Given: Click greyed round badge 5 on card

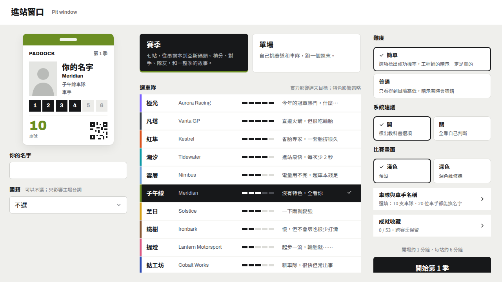Looking at the screenshot, I should [x=88, y=106].
